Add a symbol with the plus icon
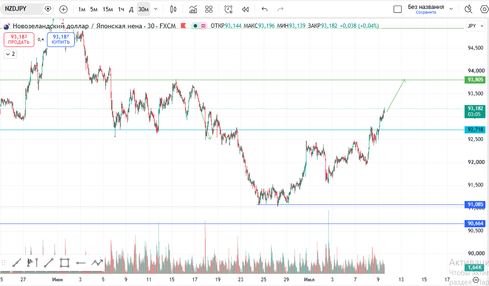This screenshot has height=286, width=489. click(x=63, y=9)
